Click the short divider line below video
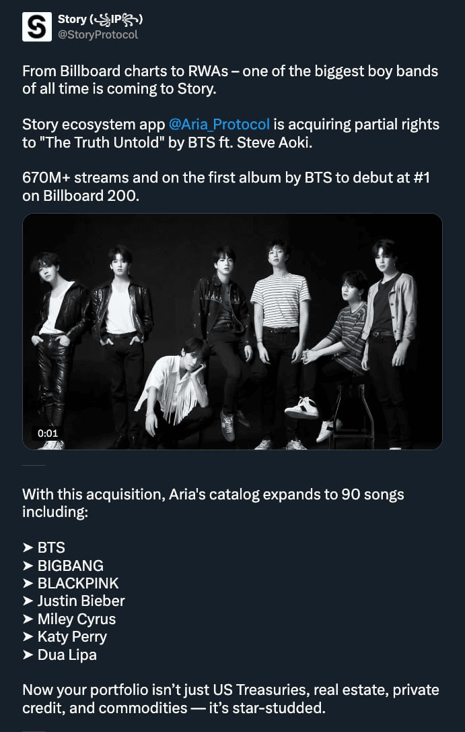Screen dimensions: 465x732 pyautogui.click(x=34, y=466)
